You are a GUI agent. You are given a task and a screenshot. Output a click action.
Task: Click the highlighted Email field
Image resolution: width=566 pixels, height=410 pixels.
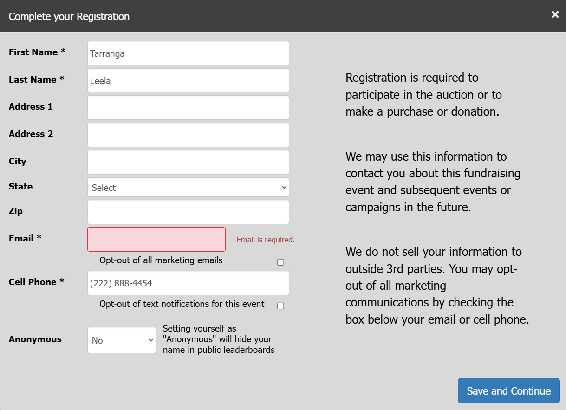pos(156,240)
